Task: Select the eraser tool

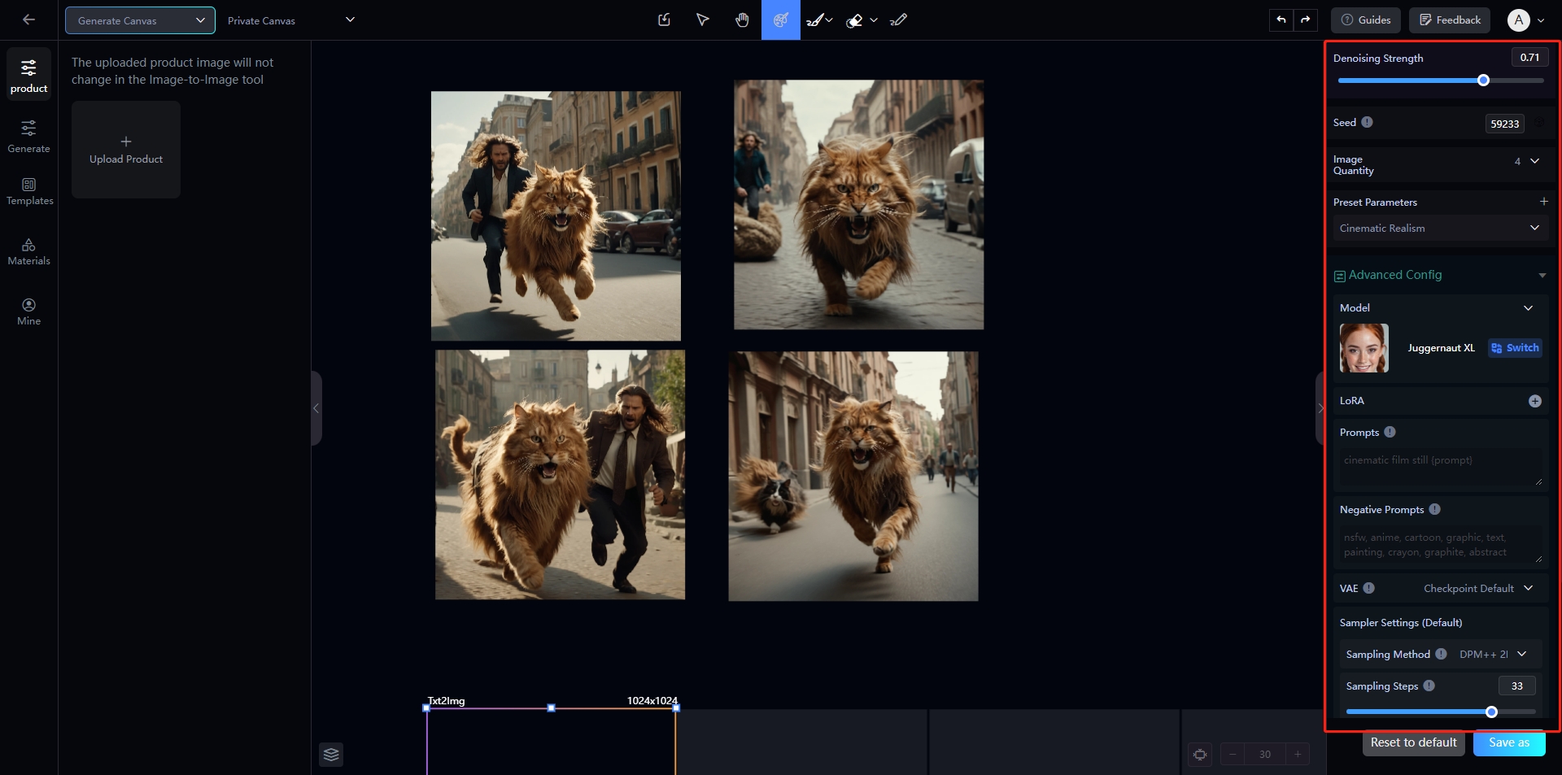Action: (x=854, y=20)
